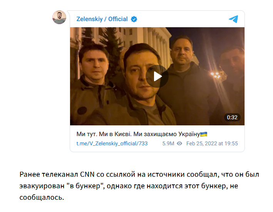Open the Zelenskiy / Official channel name
This screenshot has height=212, width=273.
coord(102,19)
